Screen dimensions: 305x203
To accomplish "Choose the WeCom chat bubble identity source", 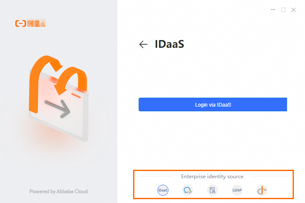I will tap(188, 190).
